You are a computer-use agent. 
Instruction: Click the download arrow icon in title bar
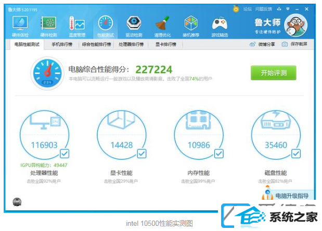(279, 9)
